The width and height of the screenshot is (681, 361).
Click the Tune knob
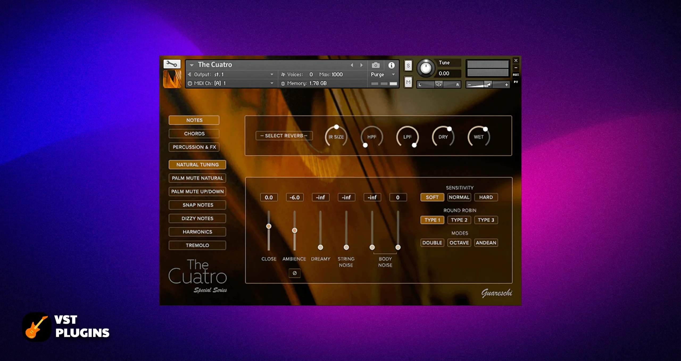pyautogui.click(x=426, y=68)
